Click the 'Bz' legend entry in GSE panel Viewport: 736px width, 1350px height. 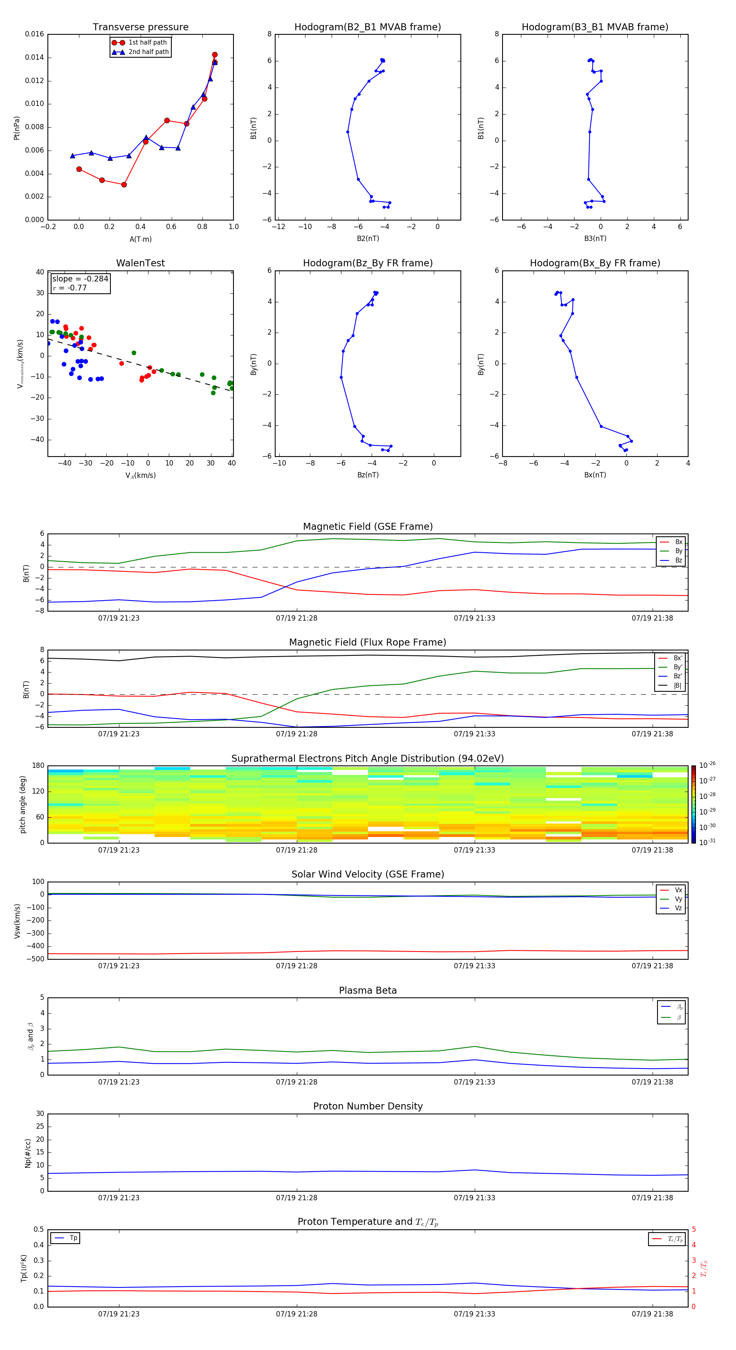(671, 560)
